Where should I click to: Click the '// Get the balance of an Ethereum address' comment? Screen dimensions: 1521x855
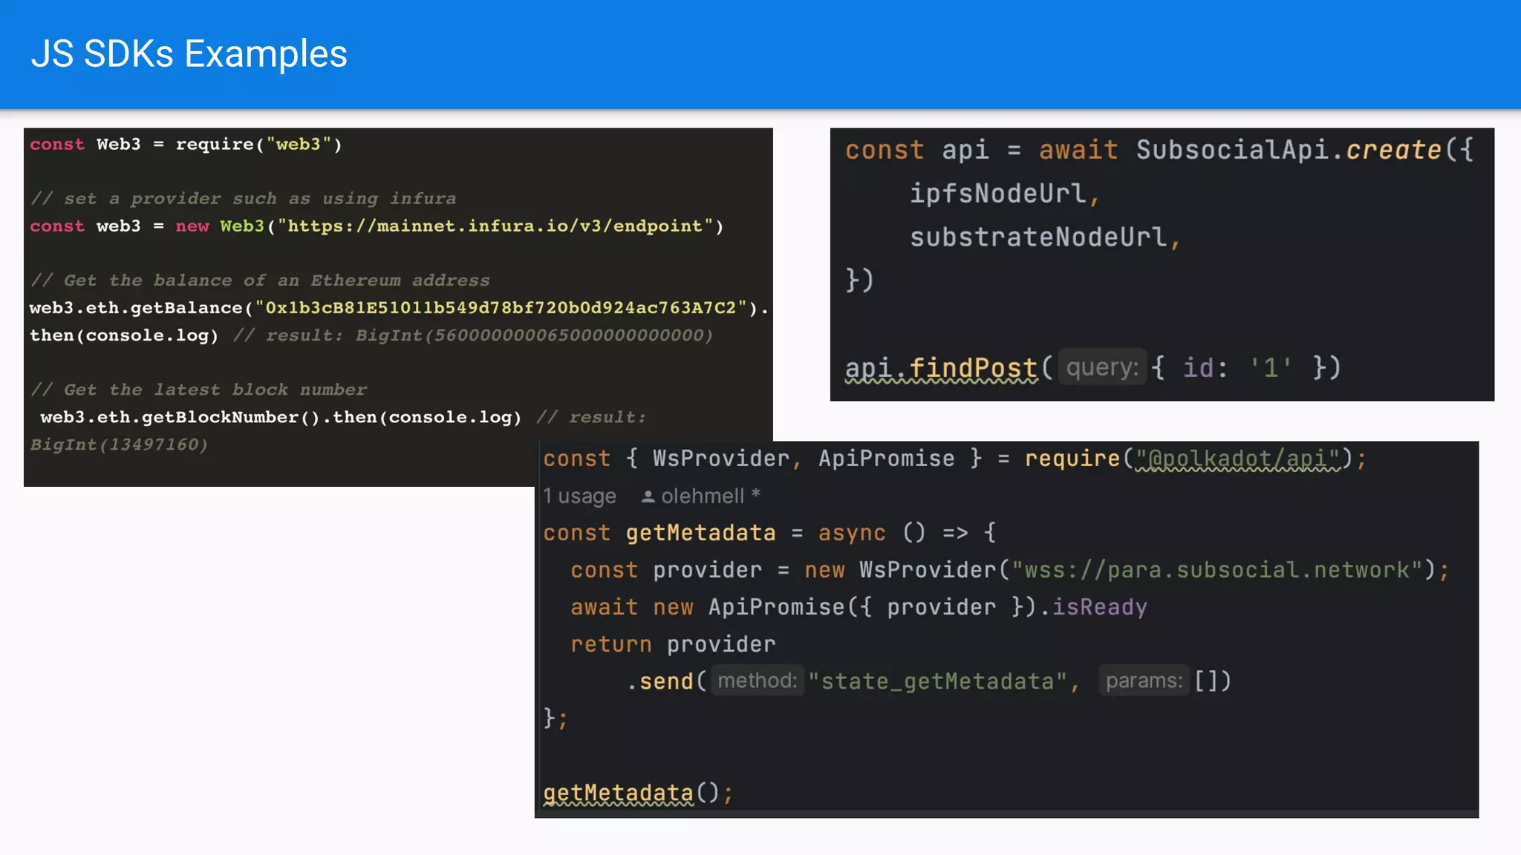pos(260,280)
